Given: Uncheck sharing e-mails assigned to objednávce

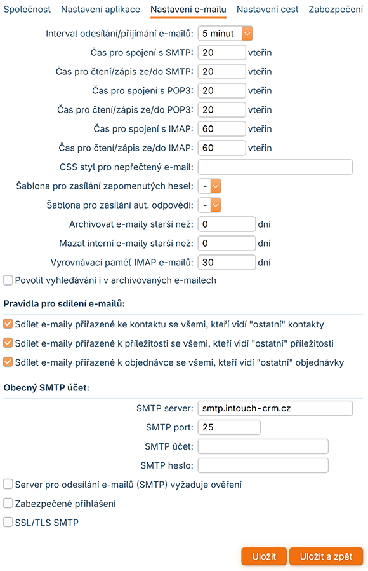Looking at the screenshot, I should click(8, 362).
